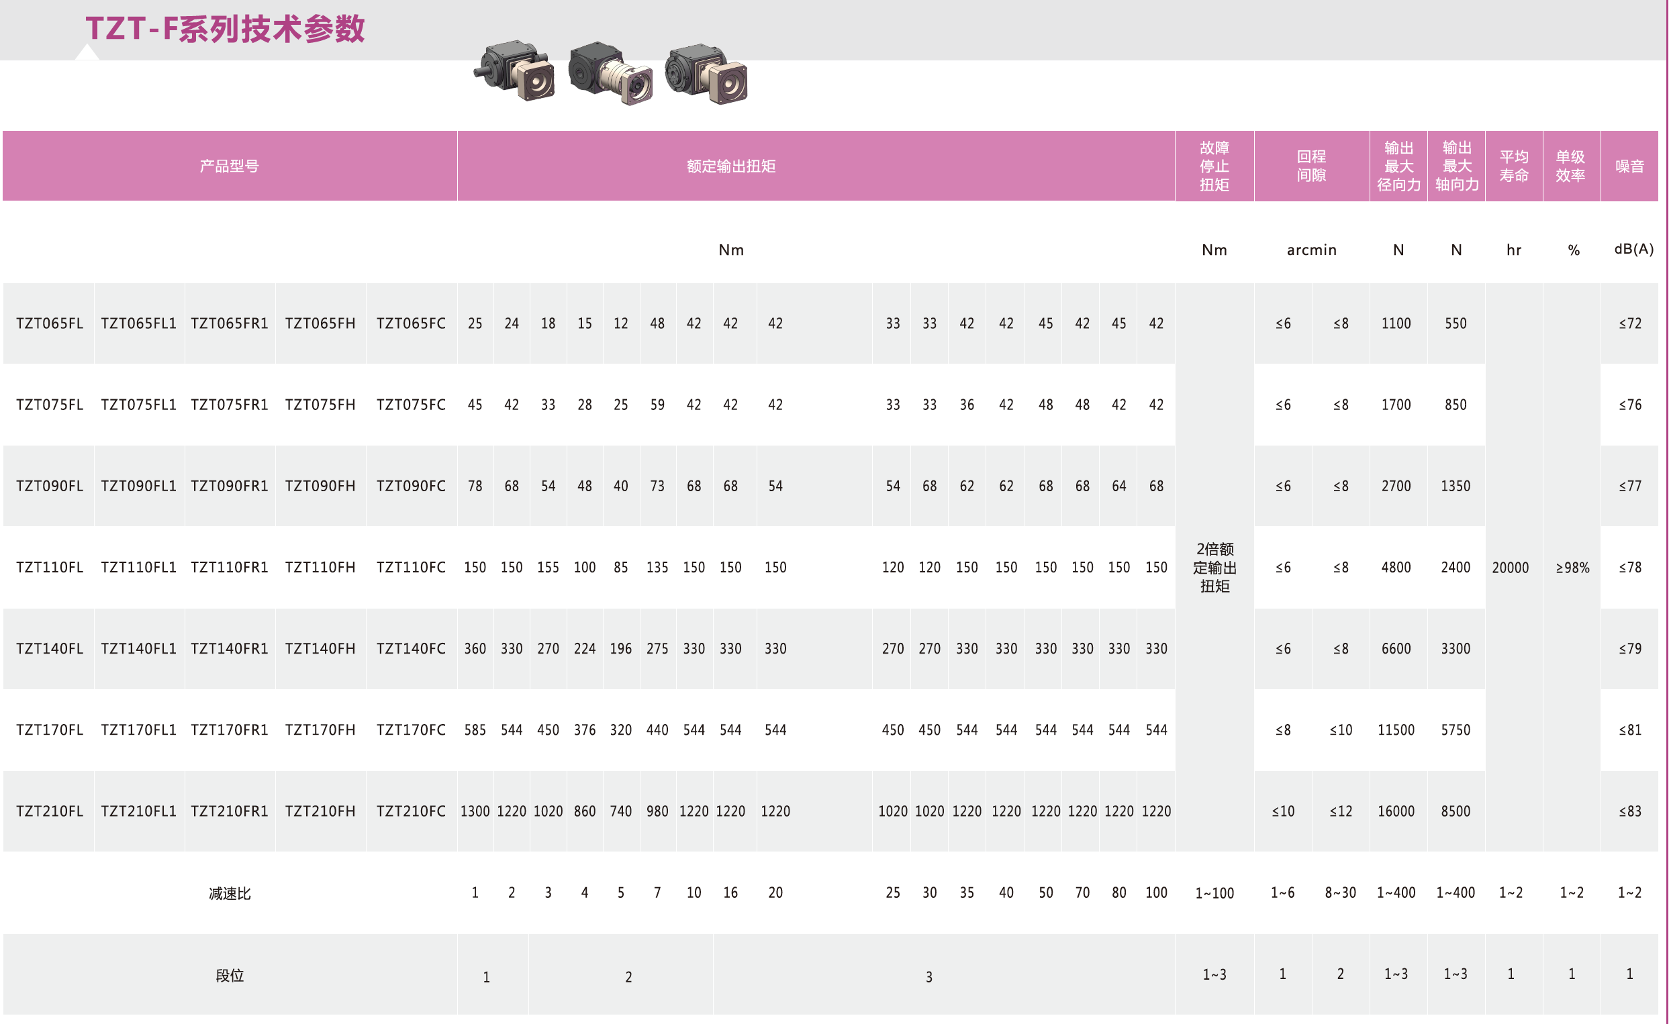
Task: Click the 减速比 row label
Action: pos(230,894)
